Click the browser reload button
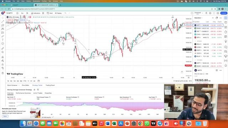 click(9, 9)
